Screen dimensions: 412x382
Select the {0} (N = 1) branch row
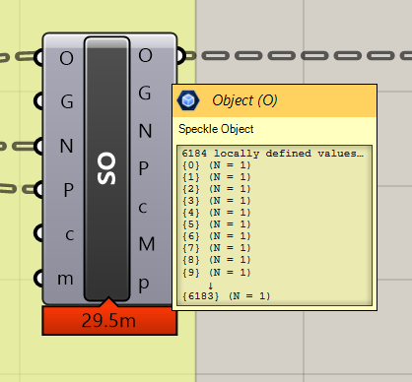(x=217, y=164)
